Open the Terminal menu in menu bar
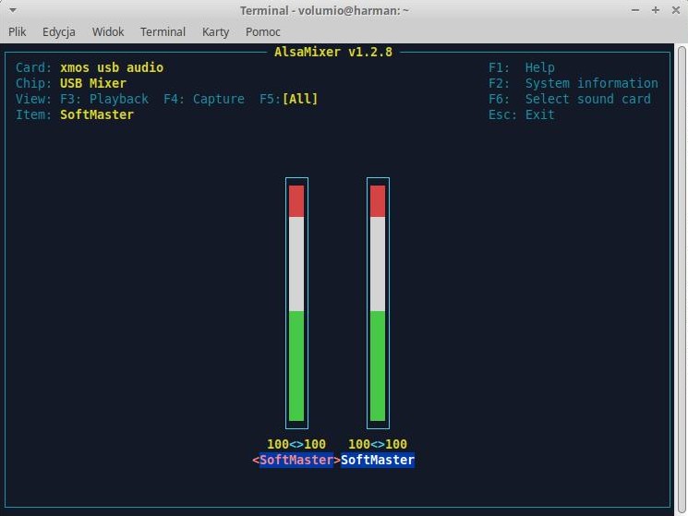 (163, 31)
